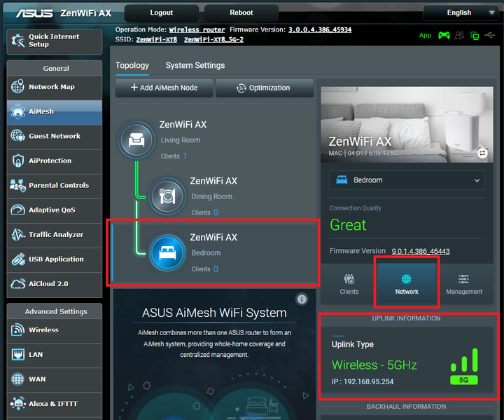Click the Reboot button
Image resolution: width=504 pixels, height=420 pixels.
[x=241, y=13]
